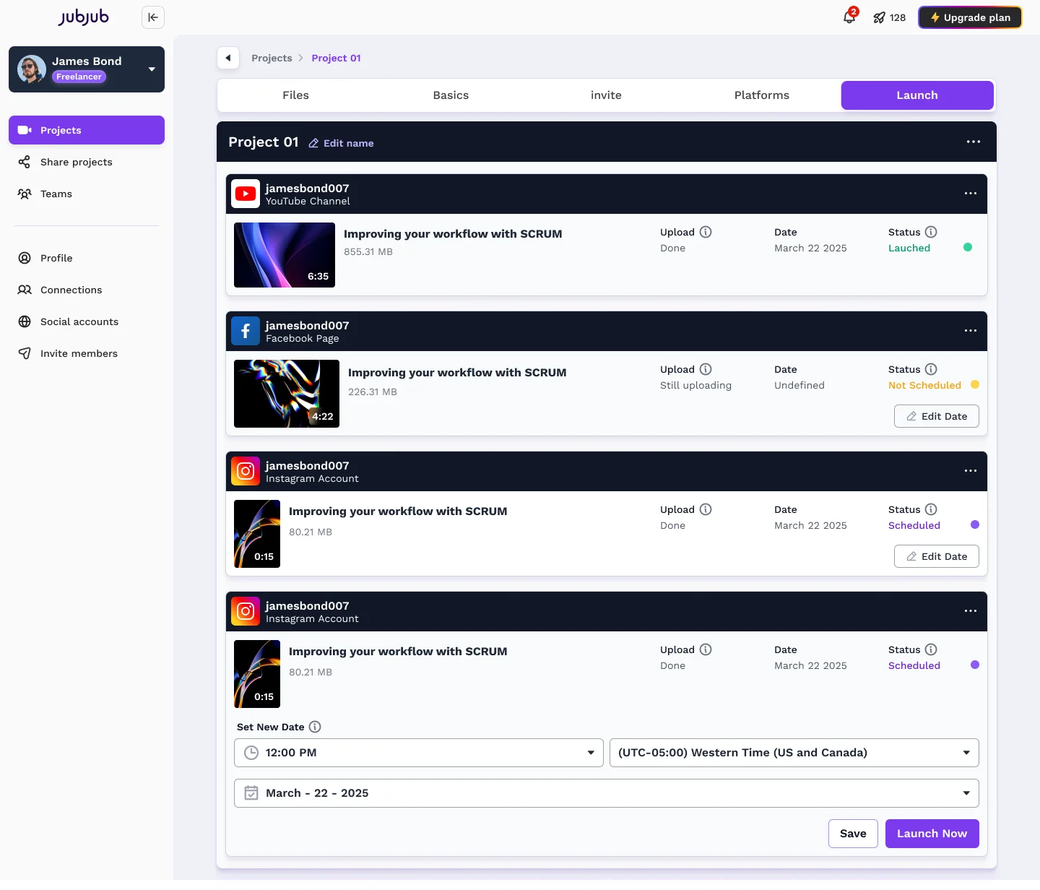Open the three-dot menu on Facebook card
This screenshot has height=890, width=1040.
[x=970, y=331]
